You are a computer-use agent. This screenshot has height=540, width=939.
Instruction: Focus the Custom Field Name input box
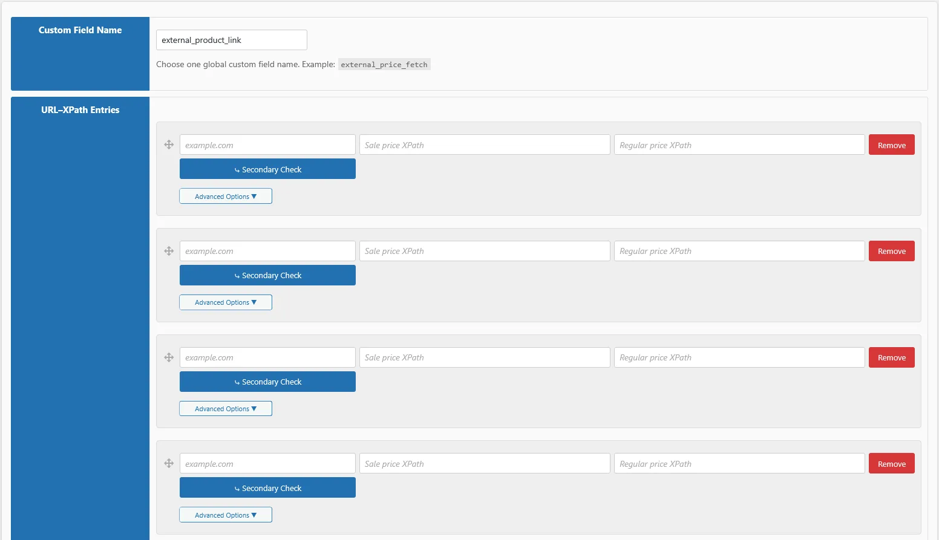pyautogui.click(x=232, y=40)
